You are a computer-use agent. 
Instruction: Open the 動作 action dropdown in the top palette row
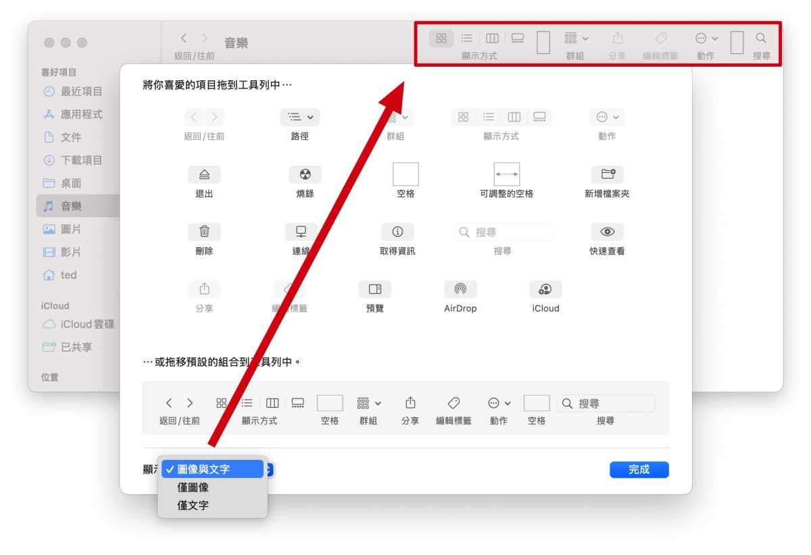(607, 117)
